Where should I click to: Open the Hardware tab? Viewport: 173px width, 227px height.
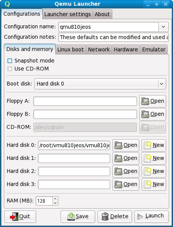[x=126, y=49]
